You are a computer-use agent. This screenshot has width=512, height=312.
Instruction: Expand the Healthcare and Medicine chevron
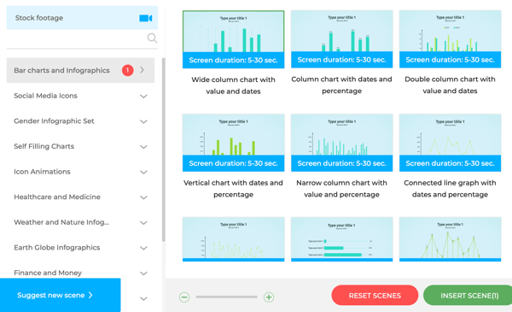click(143, 197)
